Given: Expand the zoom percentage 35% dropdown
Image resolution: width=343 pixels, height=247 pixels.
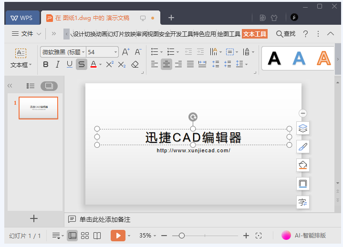Looking at the screenshot, I should tap(155, 236).
